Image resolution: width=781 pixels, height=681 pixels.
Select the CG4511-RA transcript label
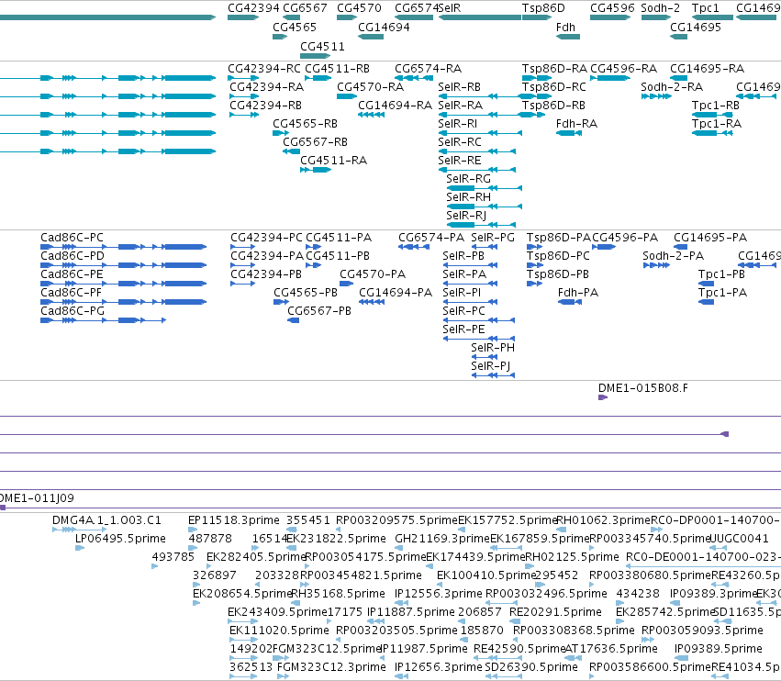(333, 160)
